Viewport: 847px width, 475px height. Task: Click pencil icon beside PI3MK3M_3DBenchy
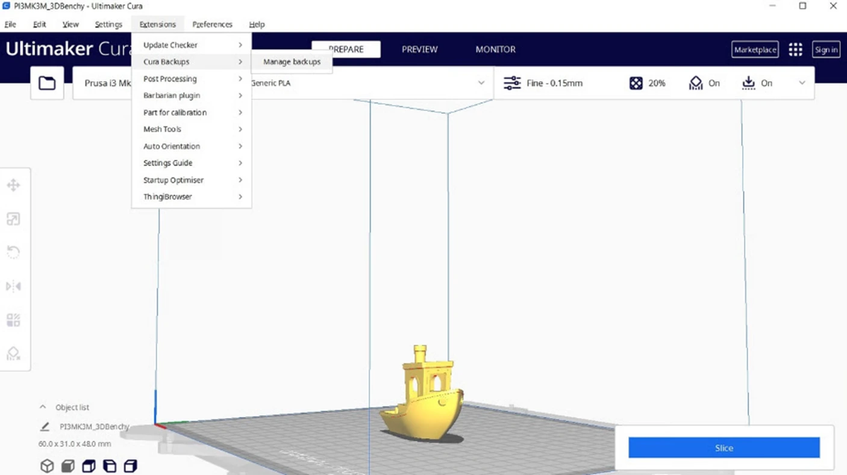pos(45,426)
